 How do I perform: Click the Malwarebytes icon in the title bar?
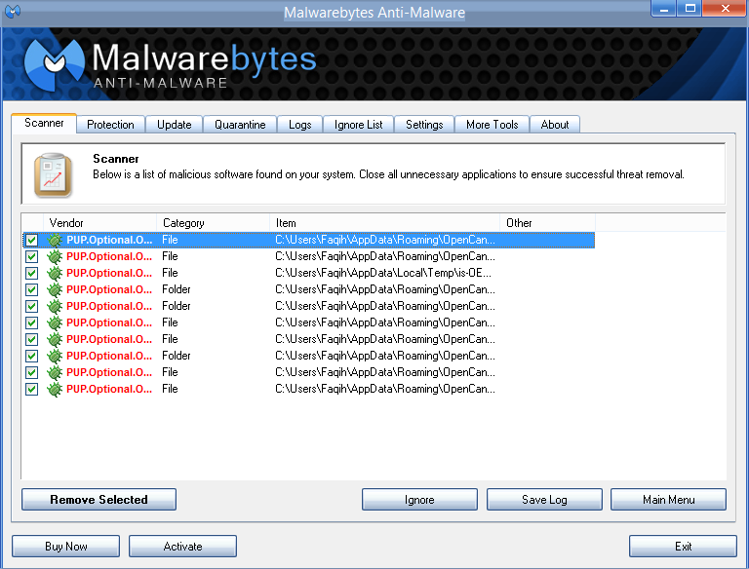click(x=13, y=11)
